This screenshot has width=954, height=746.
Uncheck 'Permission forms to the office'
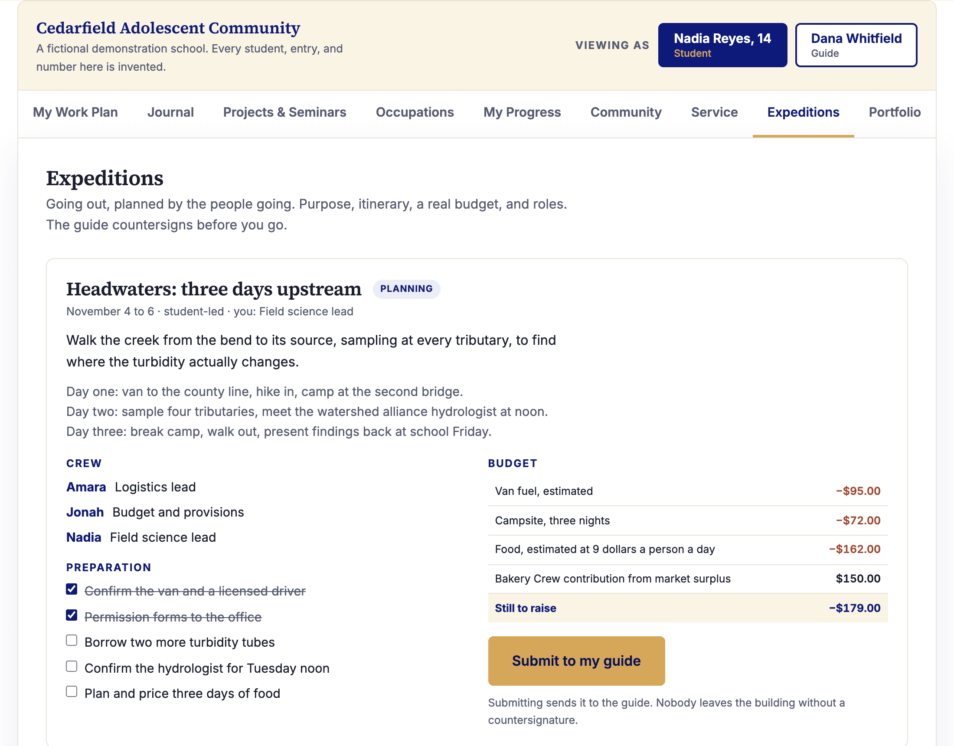(x=72, y=615)
